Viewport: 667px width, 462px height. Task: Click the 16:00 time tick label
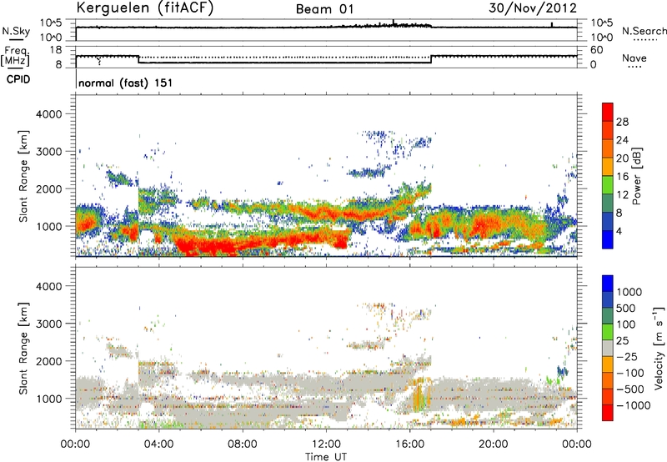click(x=409, y=444)
